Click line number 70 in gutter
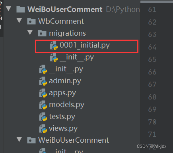 point(152,122)
